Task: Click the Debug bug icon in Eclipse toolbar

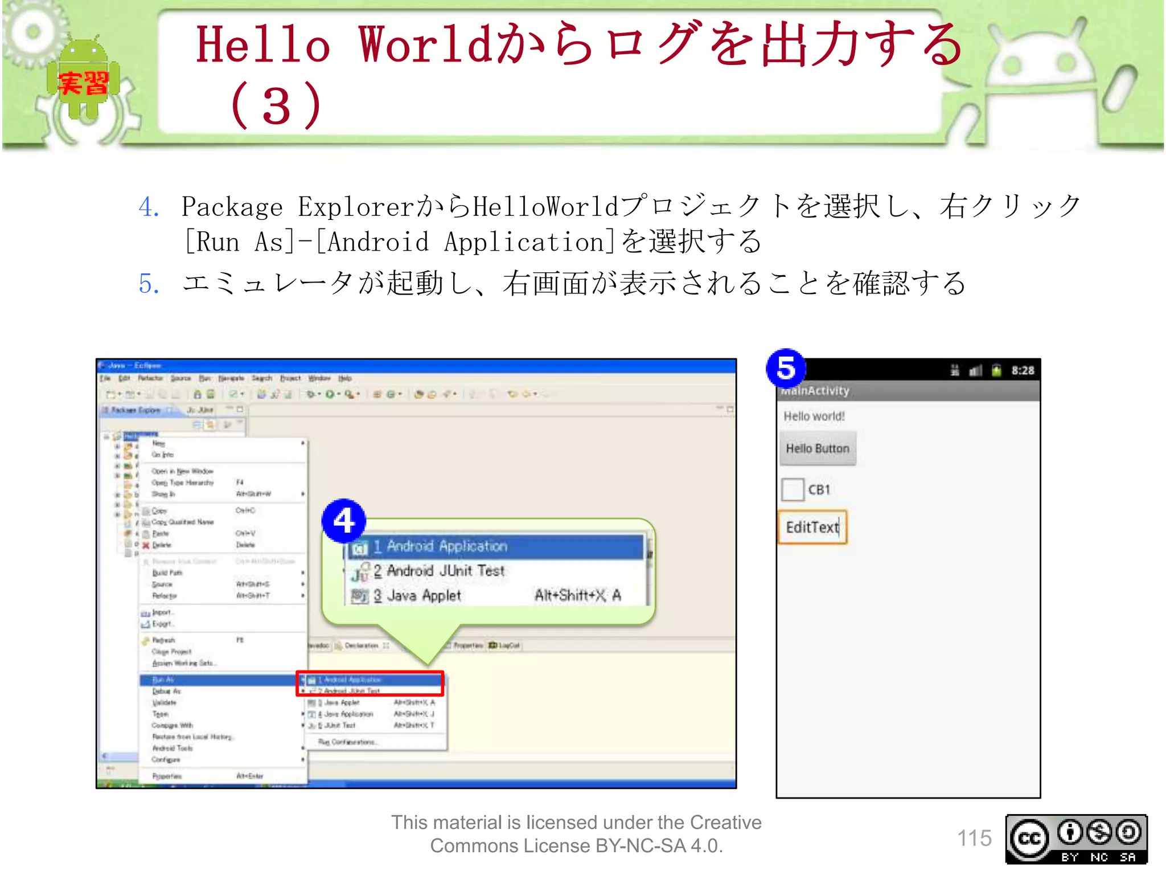Action: (x=310, y=394)
